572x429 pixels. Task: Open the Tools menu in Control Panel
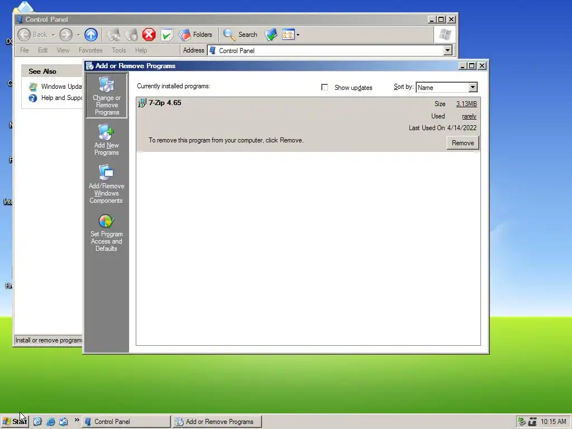pos(118,50)
